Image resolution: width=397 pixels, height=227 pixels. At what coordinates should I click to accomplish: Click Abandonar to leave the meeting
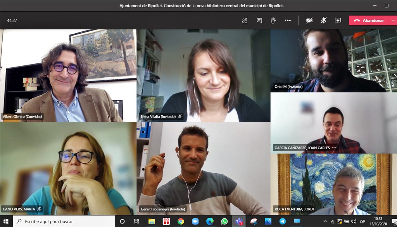(x=369, y=20)
